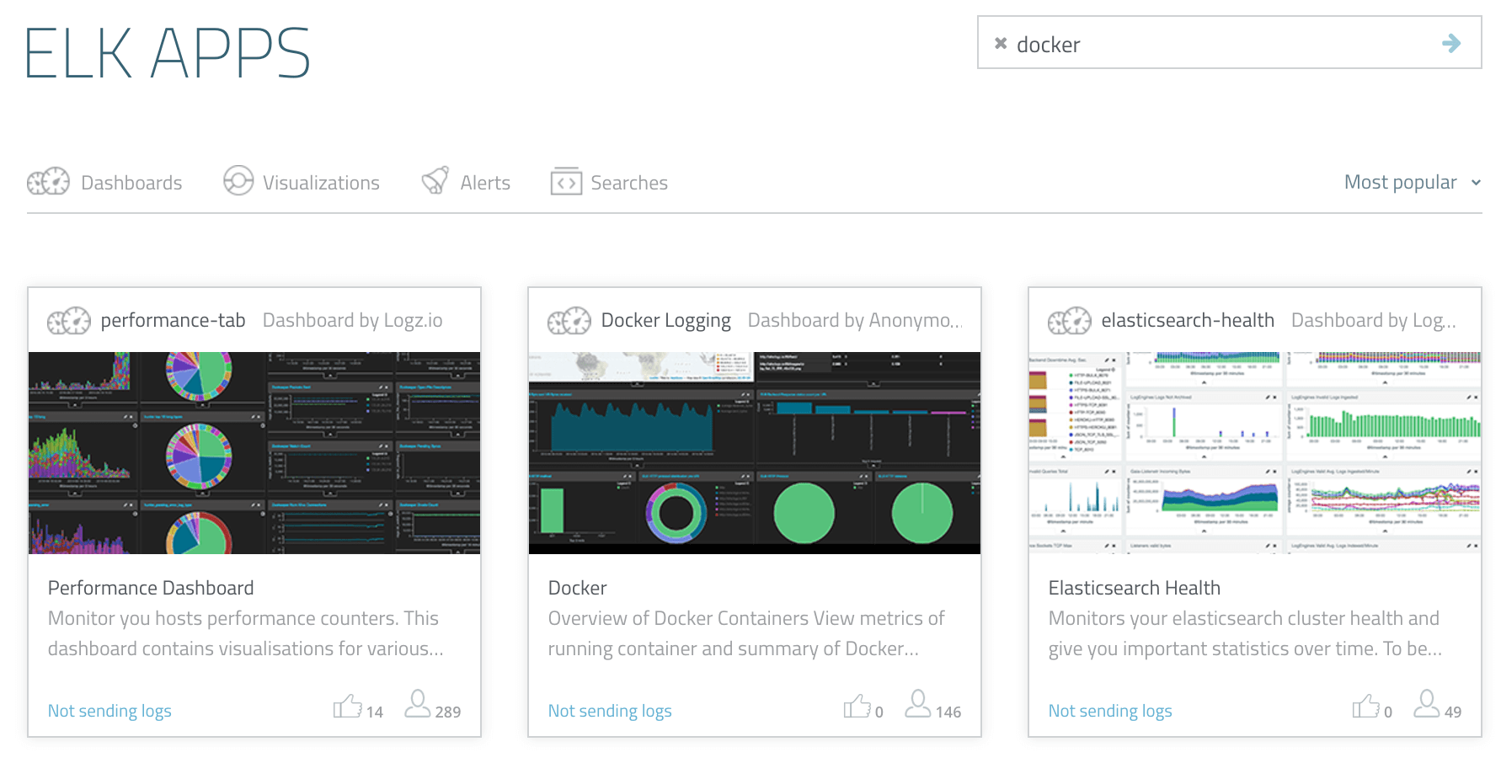Viewport: 1501px width, 763px height.
Task: Click 'Not sending logs' on Performance Dashboard card
Action: pos(110,711)
